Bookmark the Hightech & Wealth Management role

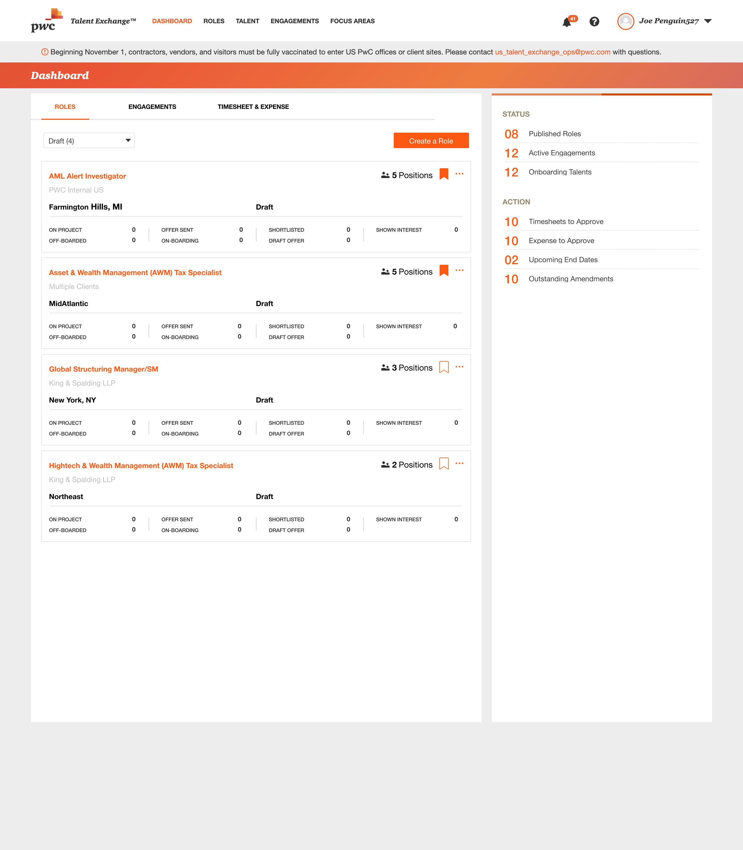pos(444,463)
